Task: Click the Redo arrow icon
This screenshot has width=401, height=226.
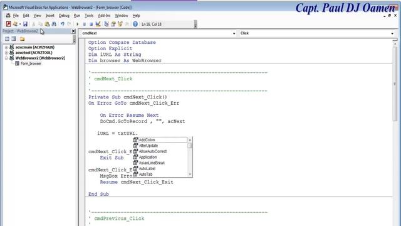Action: coord(69,24)
